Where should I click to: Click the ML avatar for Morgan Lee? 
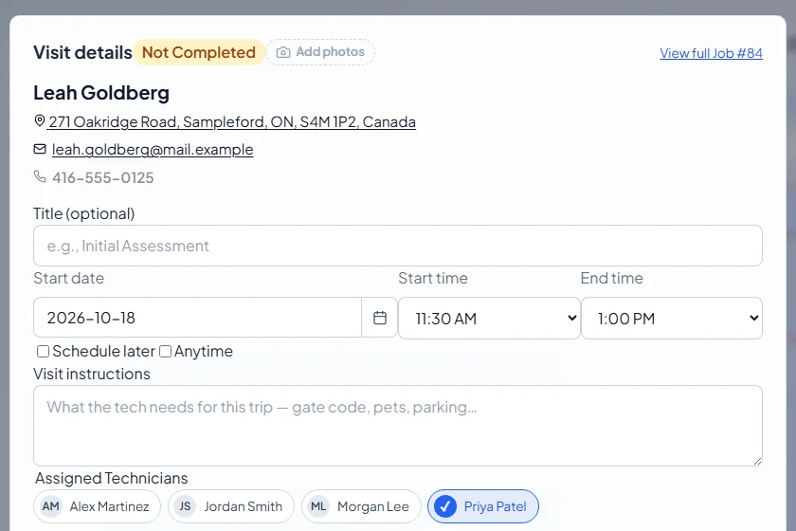318,506
